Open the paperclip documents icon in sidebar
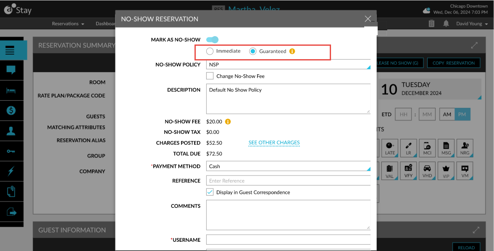This screenshot has height=251, width=494. tap(11, 191)
